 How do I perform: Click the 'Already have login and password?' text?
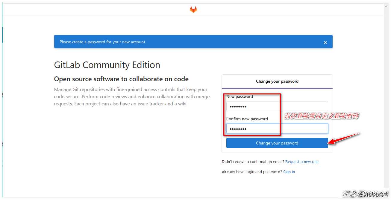(x=252, y=172)
